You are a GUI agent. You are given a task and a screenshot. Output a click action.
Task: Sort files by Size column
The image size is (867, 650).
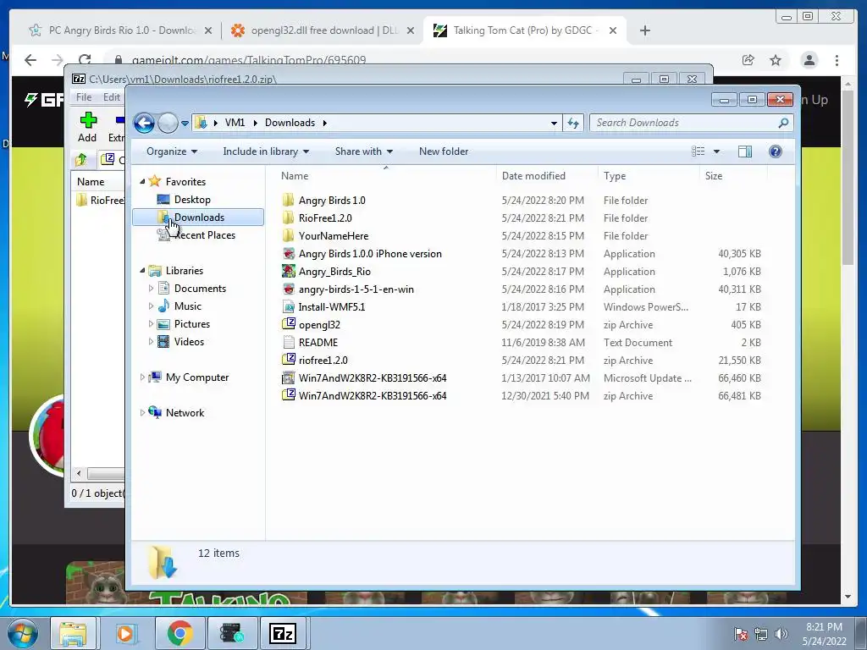(713, 176)
